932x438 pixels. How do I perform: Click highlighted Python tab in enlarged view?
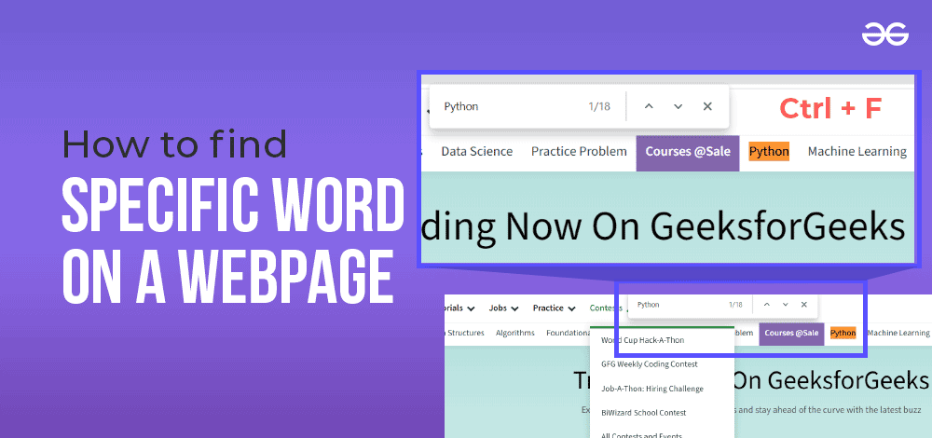click(x=769, y=152)
